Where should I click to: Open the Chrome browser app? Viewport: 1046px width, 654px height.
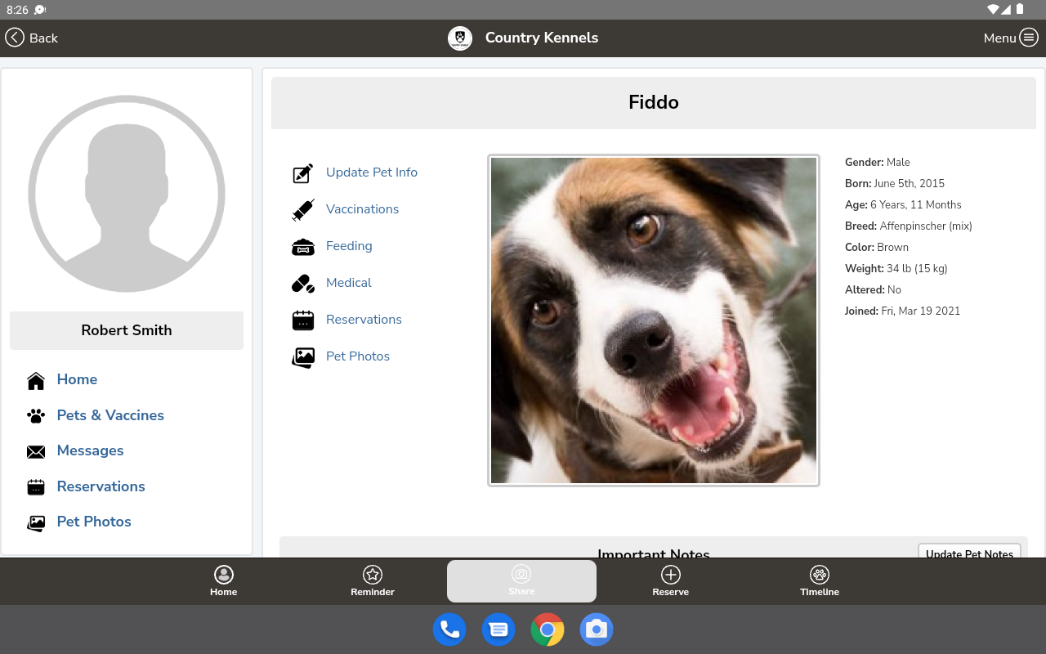(x=548, y=629)
